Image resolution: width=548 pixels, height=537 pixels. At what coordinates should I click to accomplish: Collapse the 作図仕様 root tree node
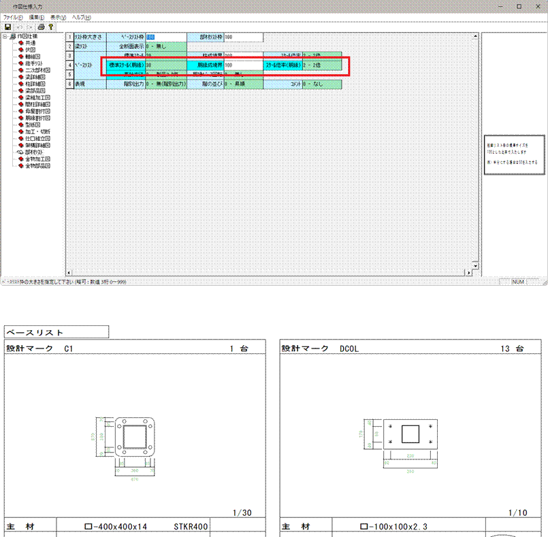5,36
